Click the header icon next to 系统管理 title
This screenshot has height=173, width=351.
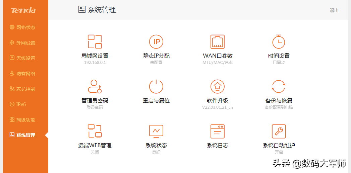point(82,9)
